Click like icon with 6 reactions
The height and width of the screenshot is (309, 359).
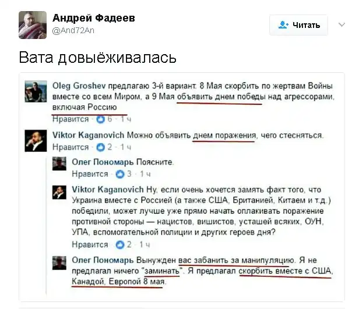click(100, 119)
